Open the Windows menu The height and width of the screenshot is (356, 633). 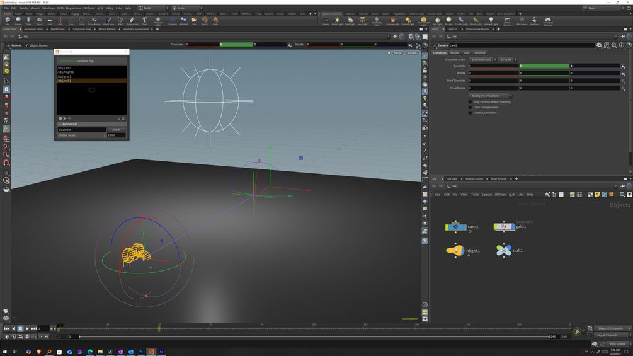point(48,8)
